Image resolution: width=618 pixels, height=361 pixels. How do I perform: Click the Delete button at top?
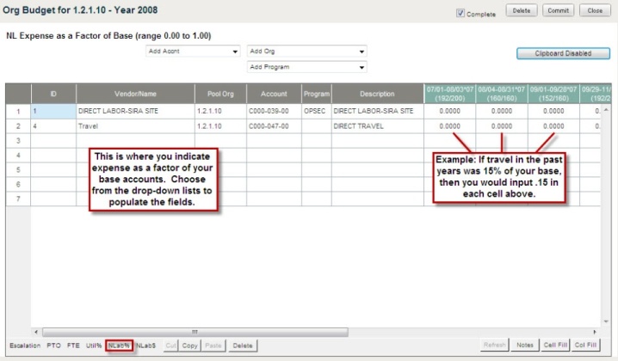522,12
